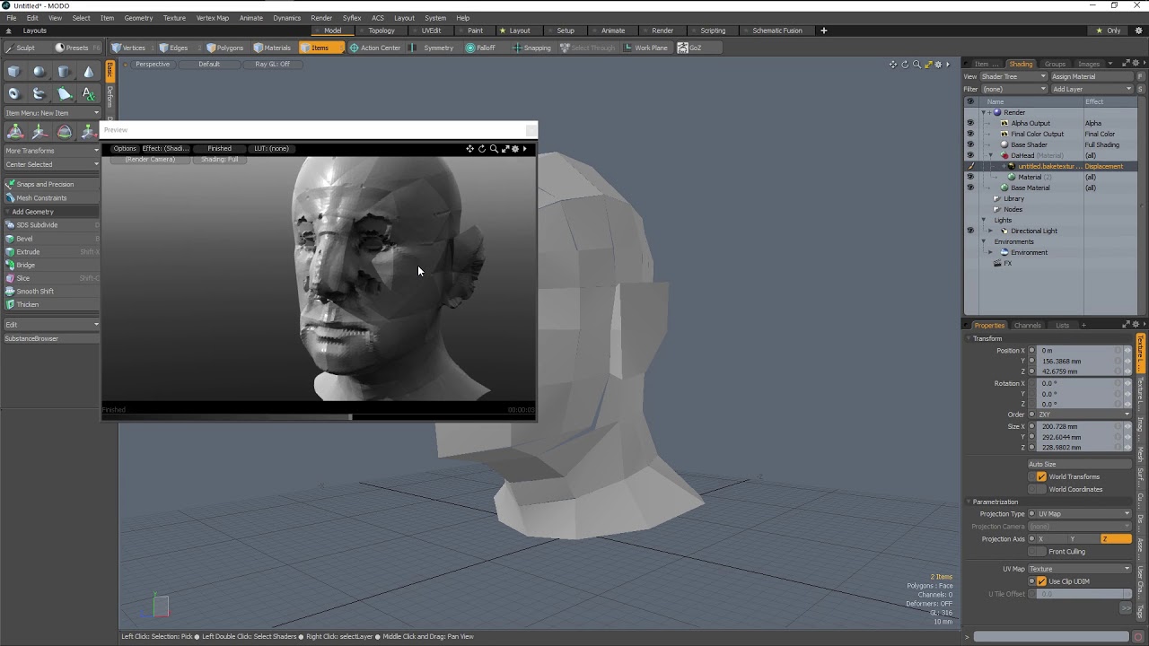Add a cone primitive from toolbox
1149x646 pixels.
point(88,72)
